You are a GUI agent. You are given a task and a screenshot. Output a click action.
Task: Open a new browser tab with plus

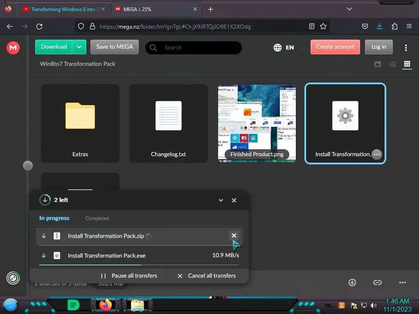click(211, 9)
